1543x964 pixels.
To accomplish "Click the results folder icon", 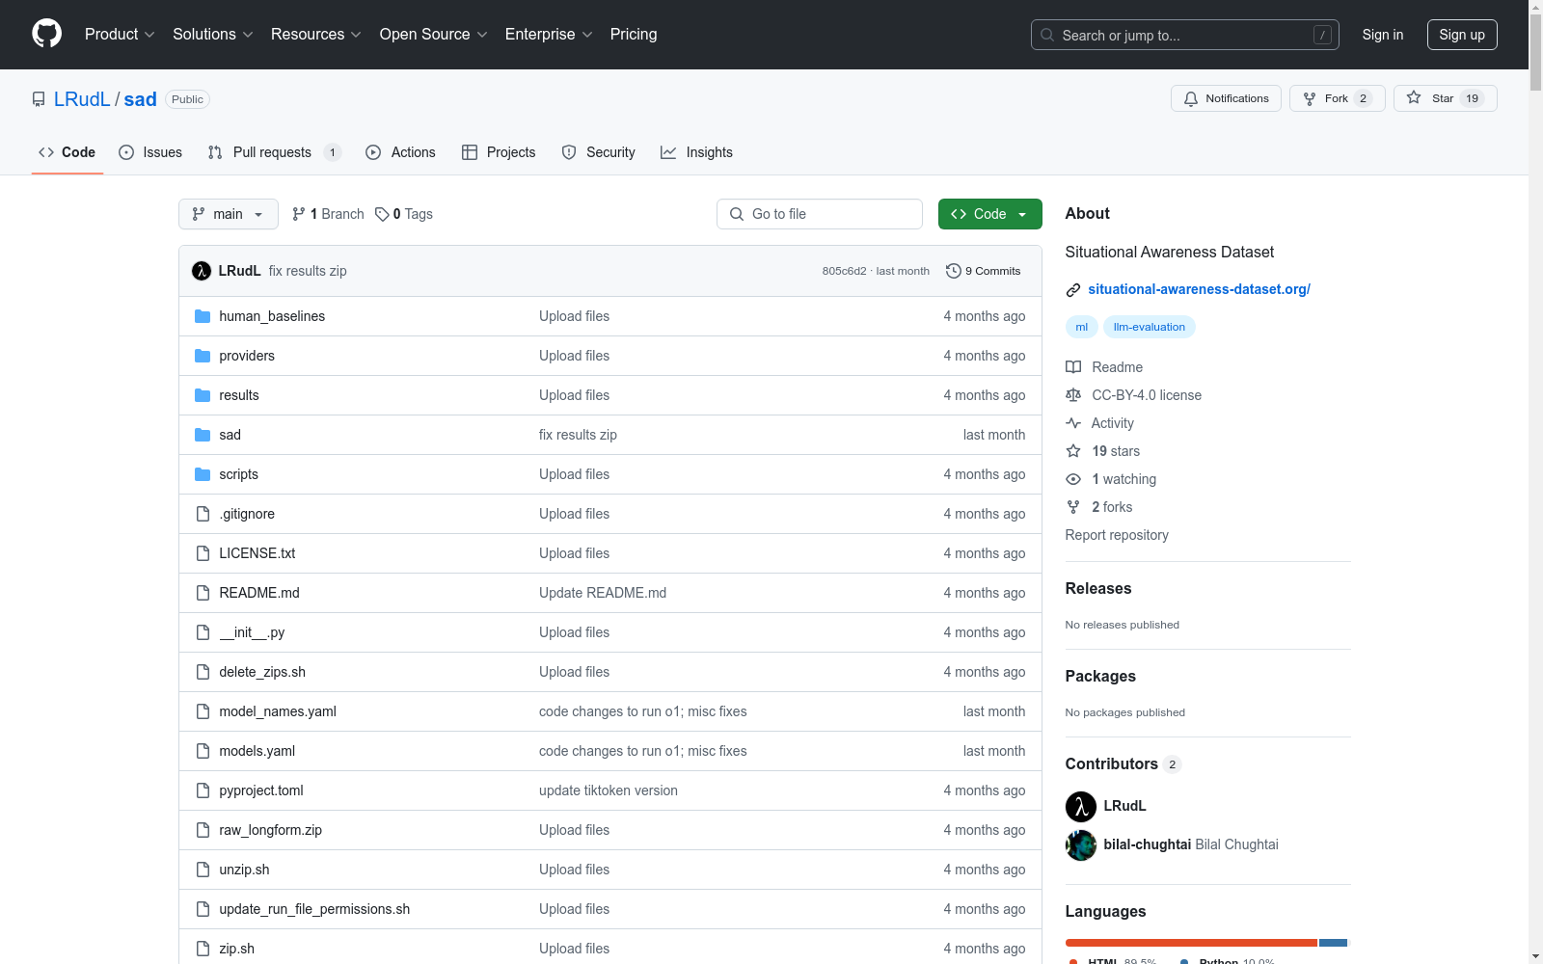I will pyautogui.click(x=203, y=395).
